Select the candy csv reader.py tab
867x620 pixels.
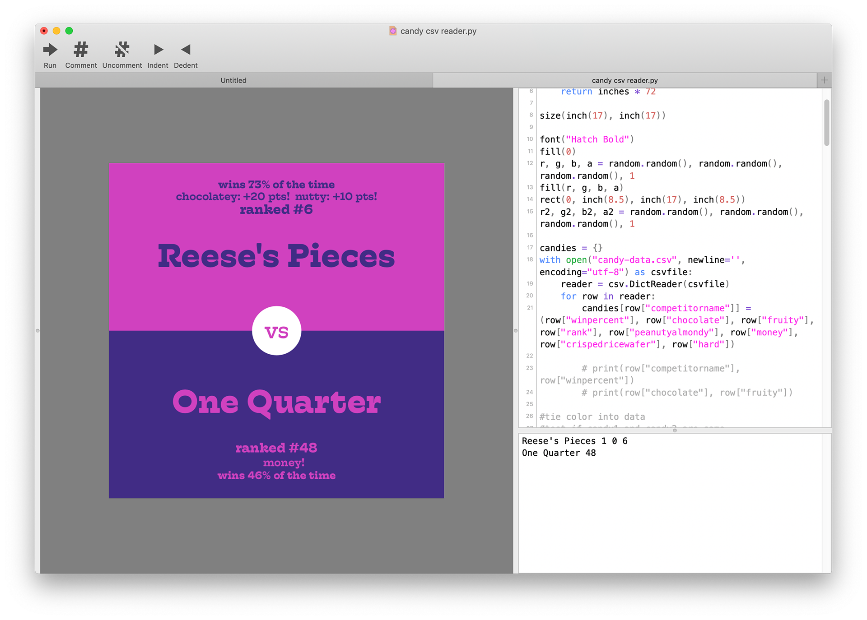(625, 80)
